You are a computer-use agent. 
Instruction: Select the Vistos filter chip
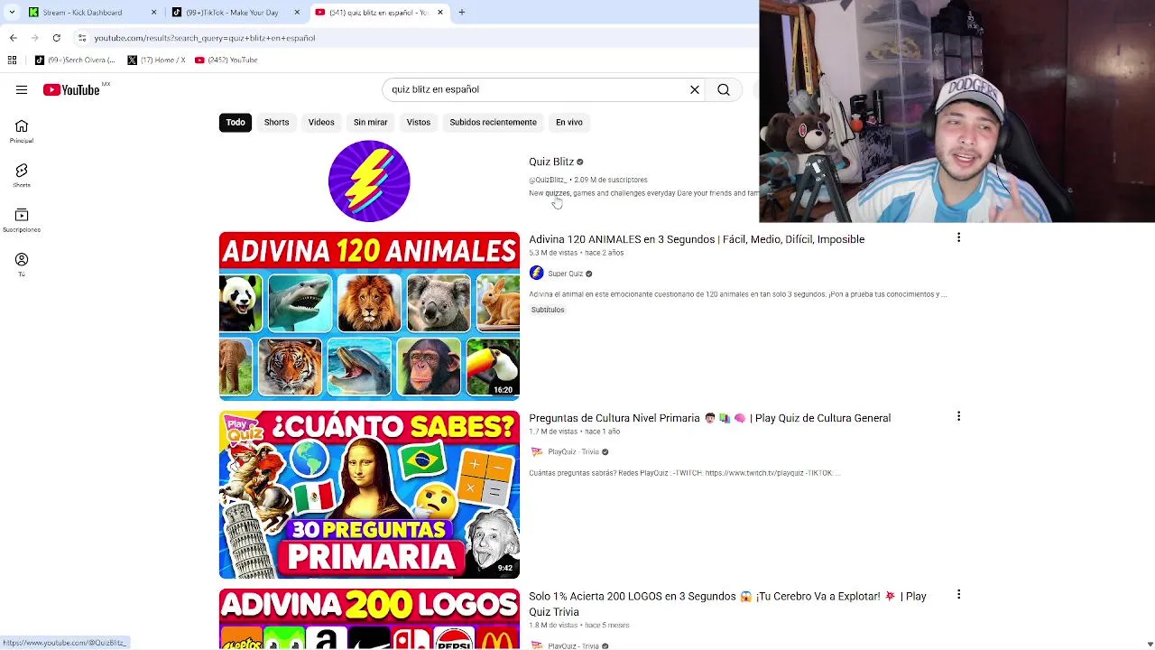click(419, 122)
